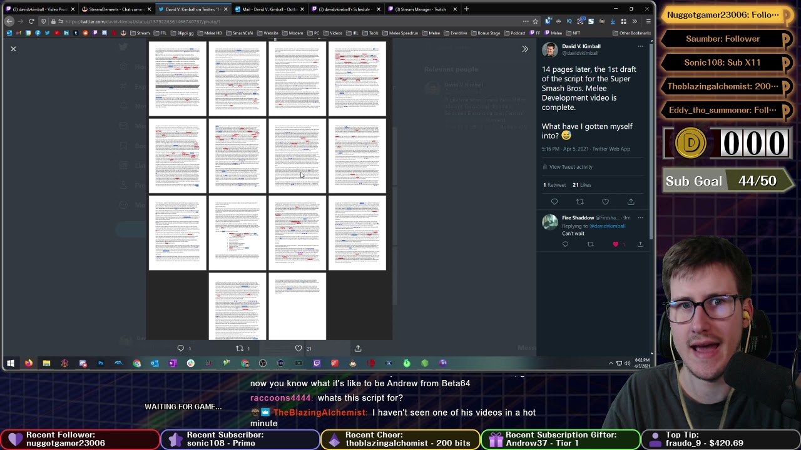
Task: Open the Windows Start menu
Action: [x=10, y=363]
